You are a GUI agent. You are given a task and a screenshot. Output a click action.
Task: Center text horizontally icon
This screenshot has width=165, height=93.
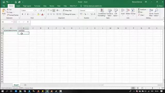[51, 14]
